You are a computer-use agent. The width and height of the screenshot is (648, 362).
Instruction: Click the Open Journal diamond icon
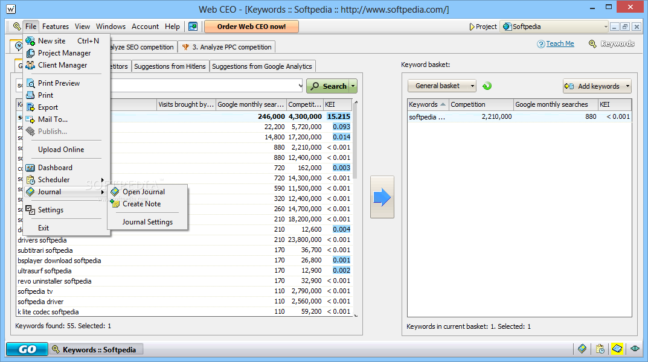pyautogui.click(x=115, y=191)
